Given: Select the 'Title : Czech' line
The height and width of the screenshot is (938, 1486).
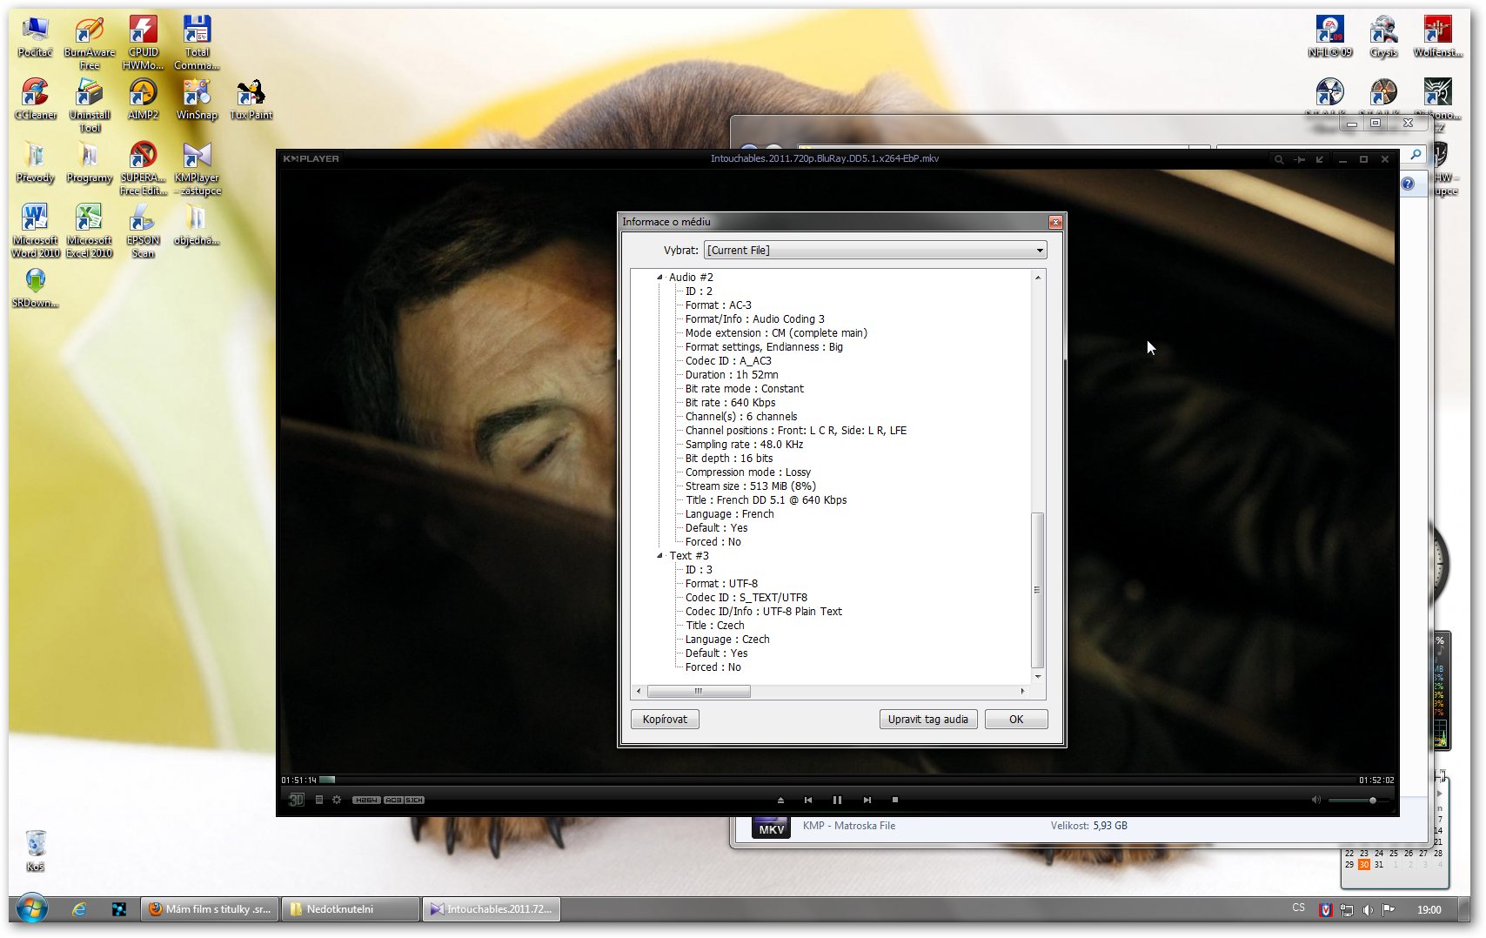Looking at the screenshot, I should click(x=714, y=626).
